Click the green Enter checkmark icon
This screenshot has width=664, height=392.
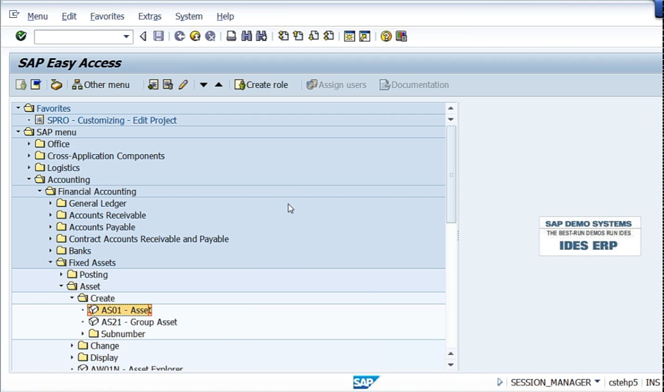[21, 36]
